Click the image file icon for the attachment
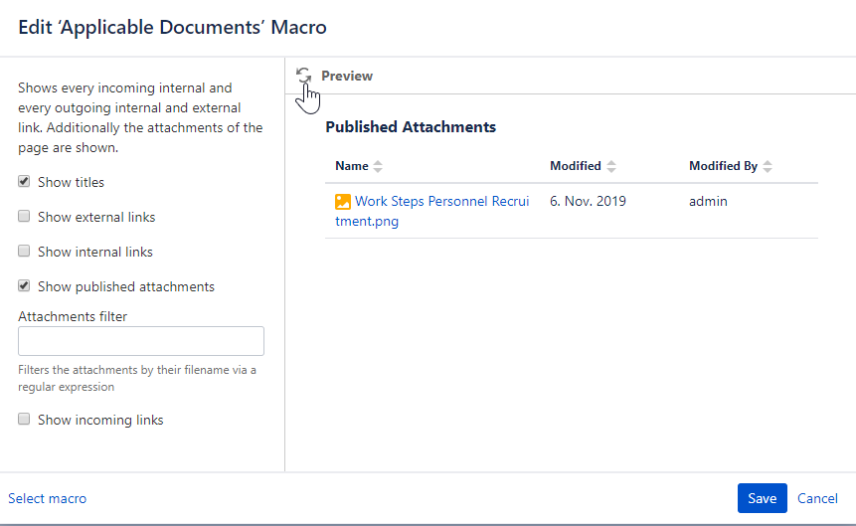This screenshot has height=526, width=856. pyautogui.click(x=343, y=202)
